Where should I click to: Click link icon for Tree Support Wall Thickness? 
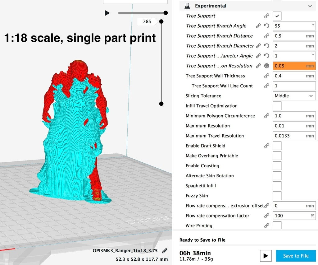266,76
